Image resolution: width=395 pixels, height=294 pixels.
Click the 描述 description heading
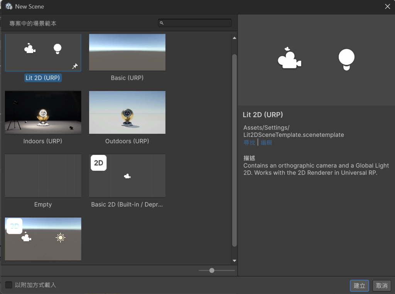pyautogui.click(x=250, y=158)
